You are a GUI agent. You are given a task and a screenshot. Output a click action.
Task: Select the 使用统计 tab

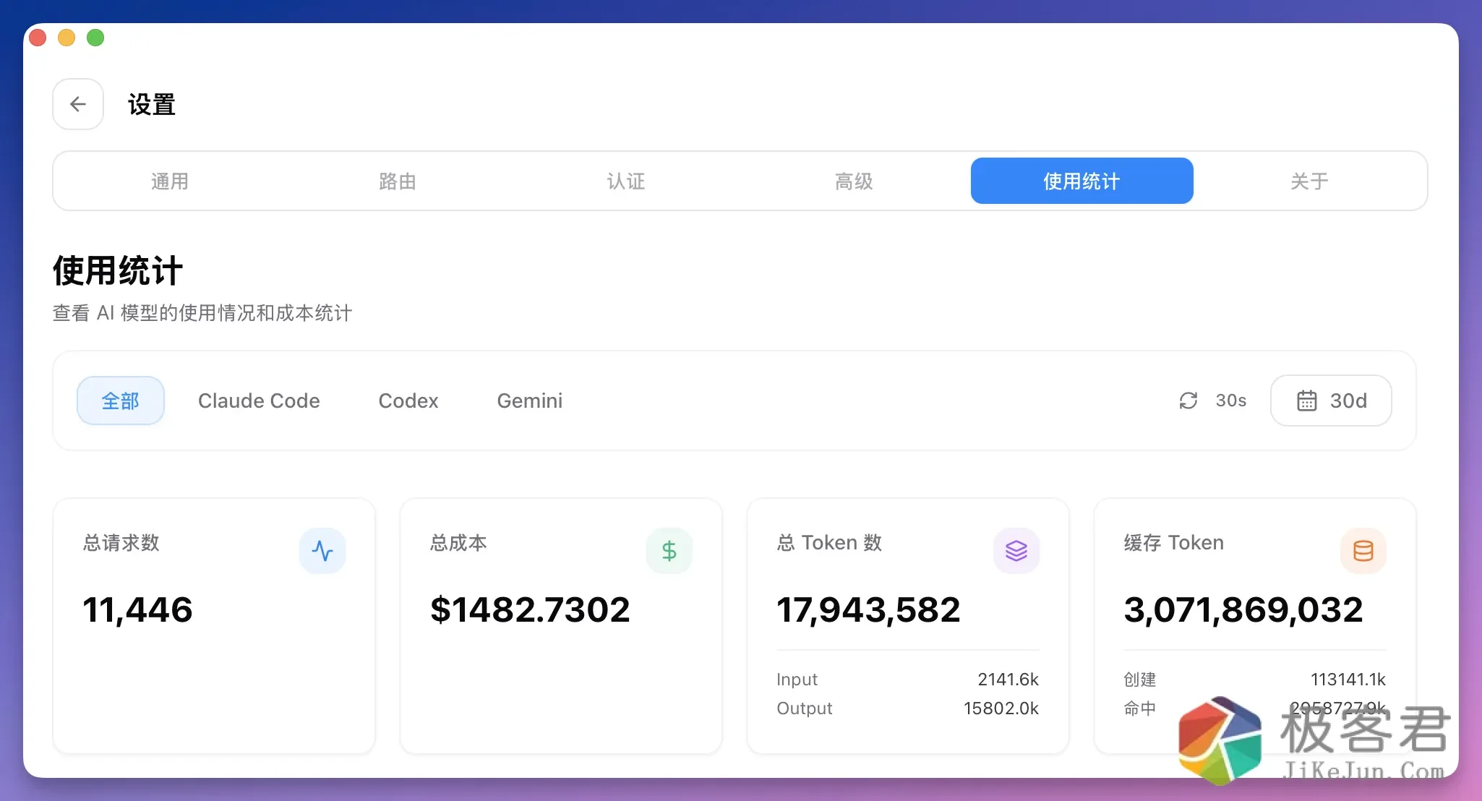tap(1081, 181)
